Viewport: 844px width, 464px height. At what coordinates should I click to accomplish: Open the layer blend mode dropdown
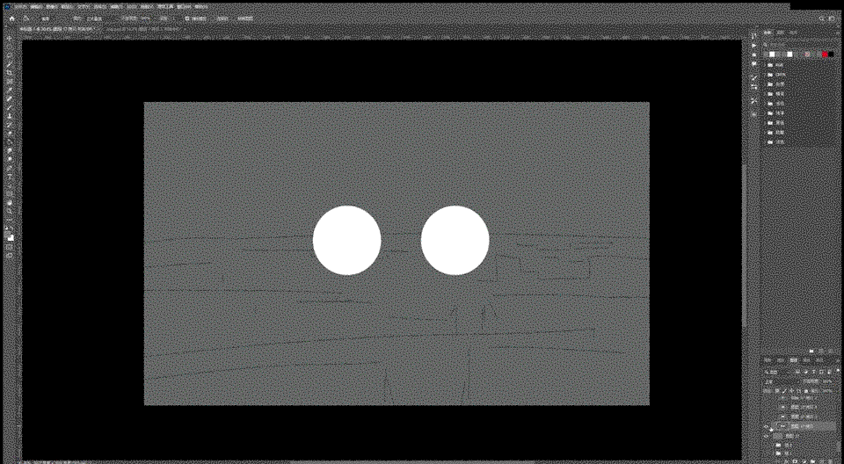click(x=782, y=381)
